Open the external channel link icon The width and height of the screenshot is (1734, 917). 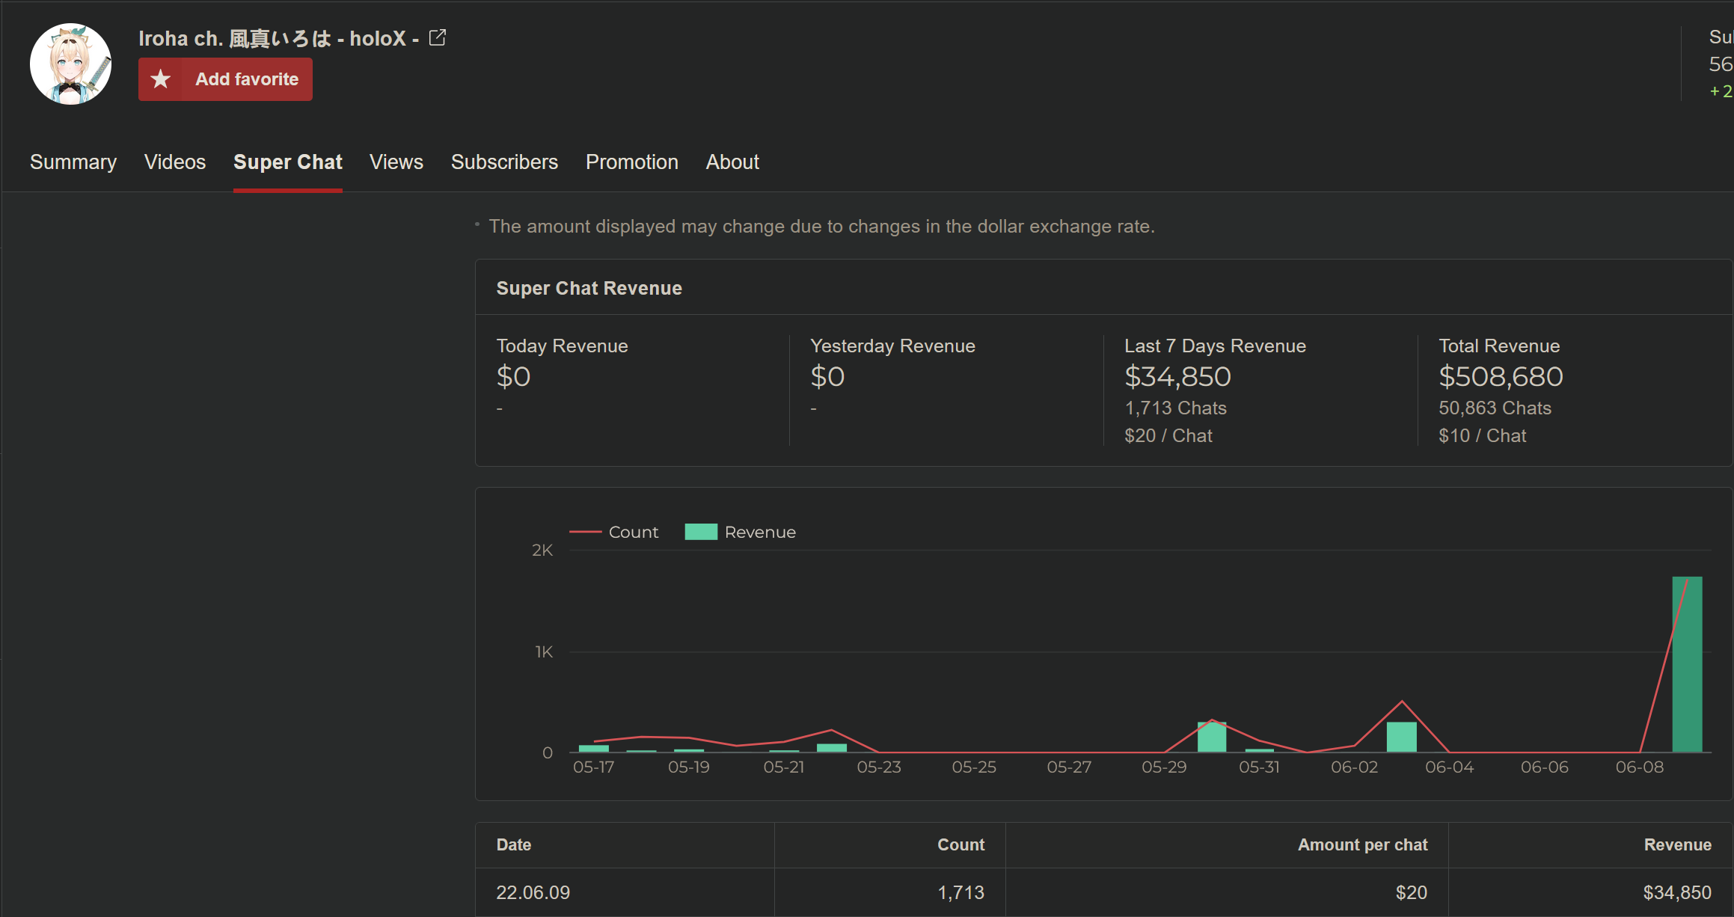coord(438,37)
